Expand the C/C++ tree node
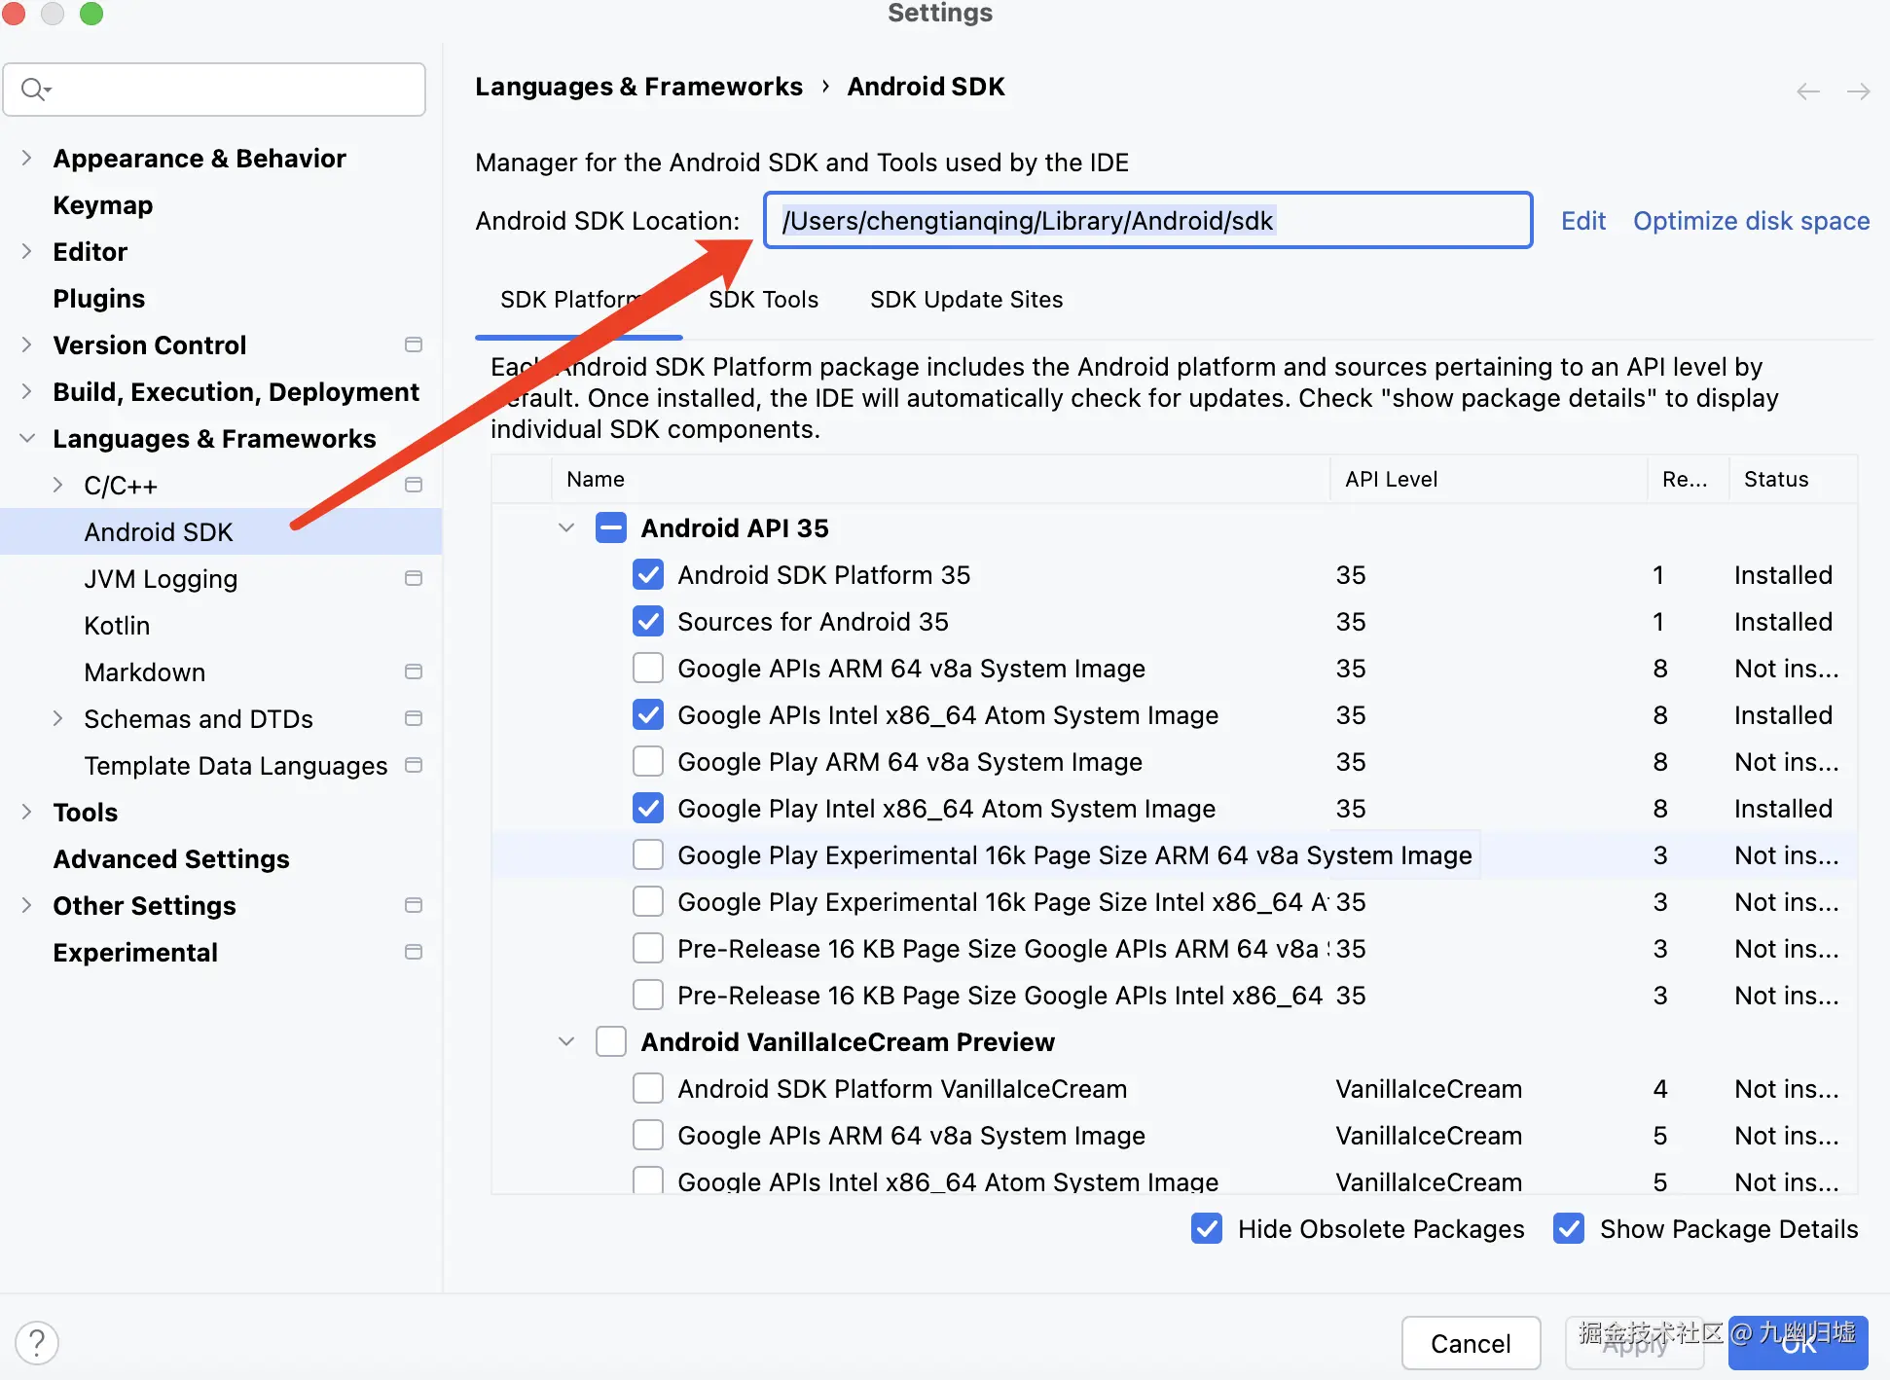The image size is (1890, 1380). tap(57, 485)
